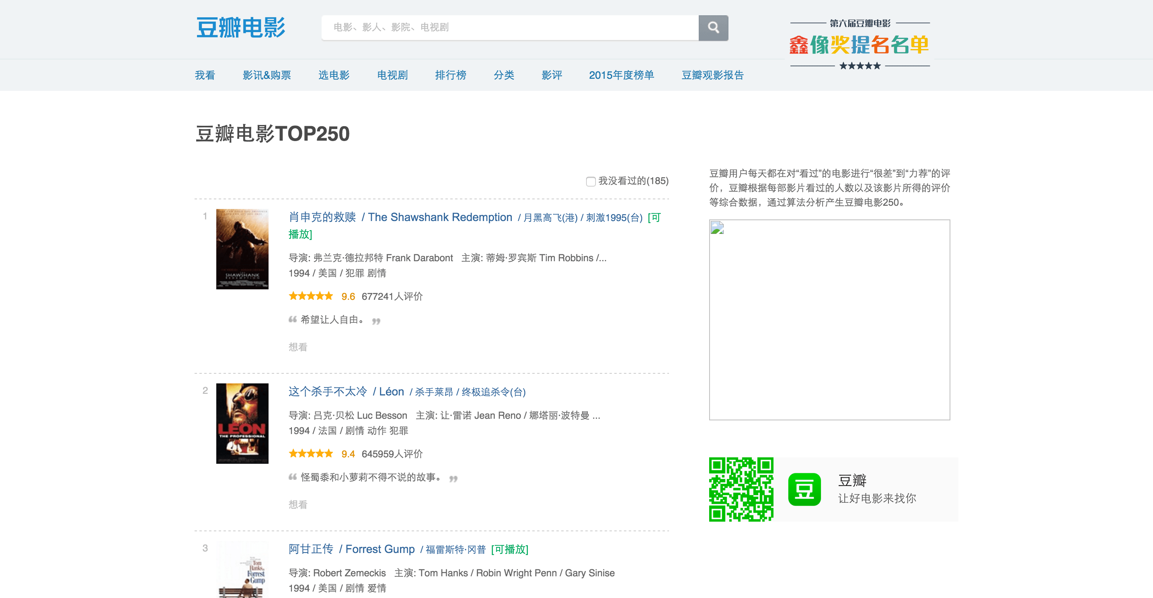Click the Douban QR code image
Viewport: 1153px width, 598px height.
741,489
